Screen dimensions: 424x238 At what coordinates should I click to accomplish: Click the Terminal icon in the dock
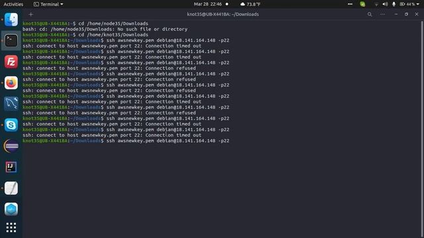(11, 40)
